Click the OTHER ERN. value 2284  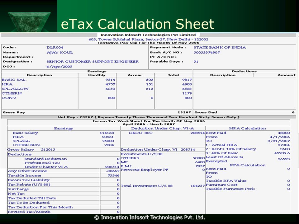tap(109, 145)
